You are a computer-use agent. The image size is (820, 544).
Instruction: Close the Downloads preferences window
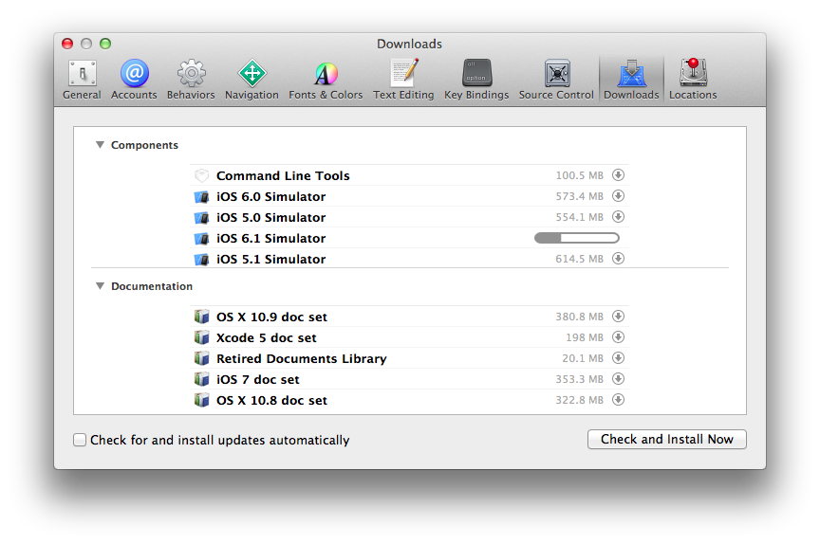click(67, 44)
